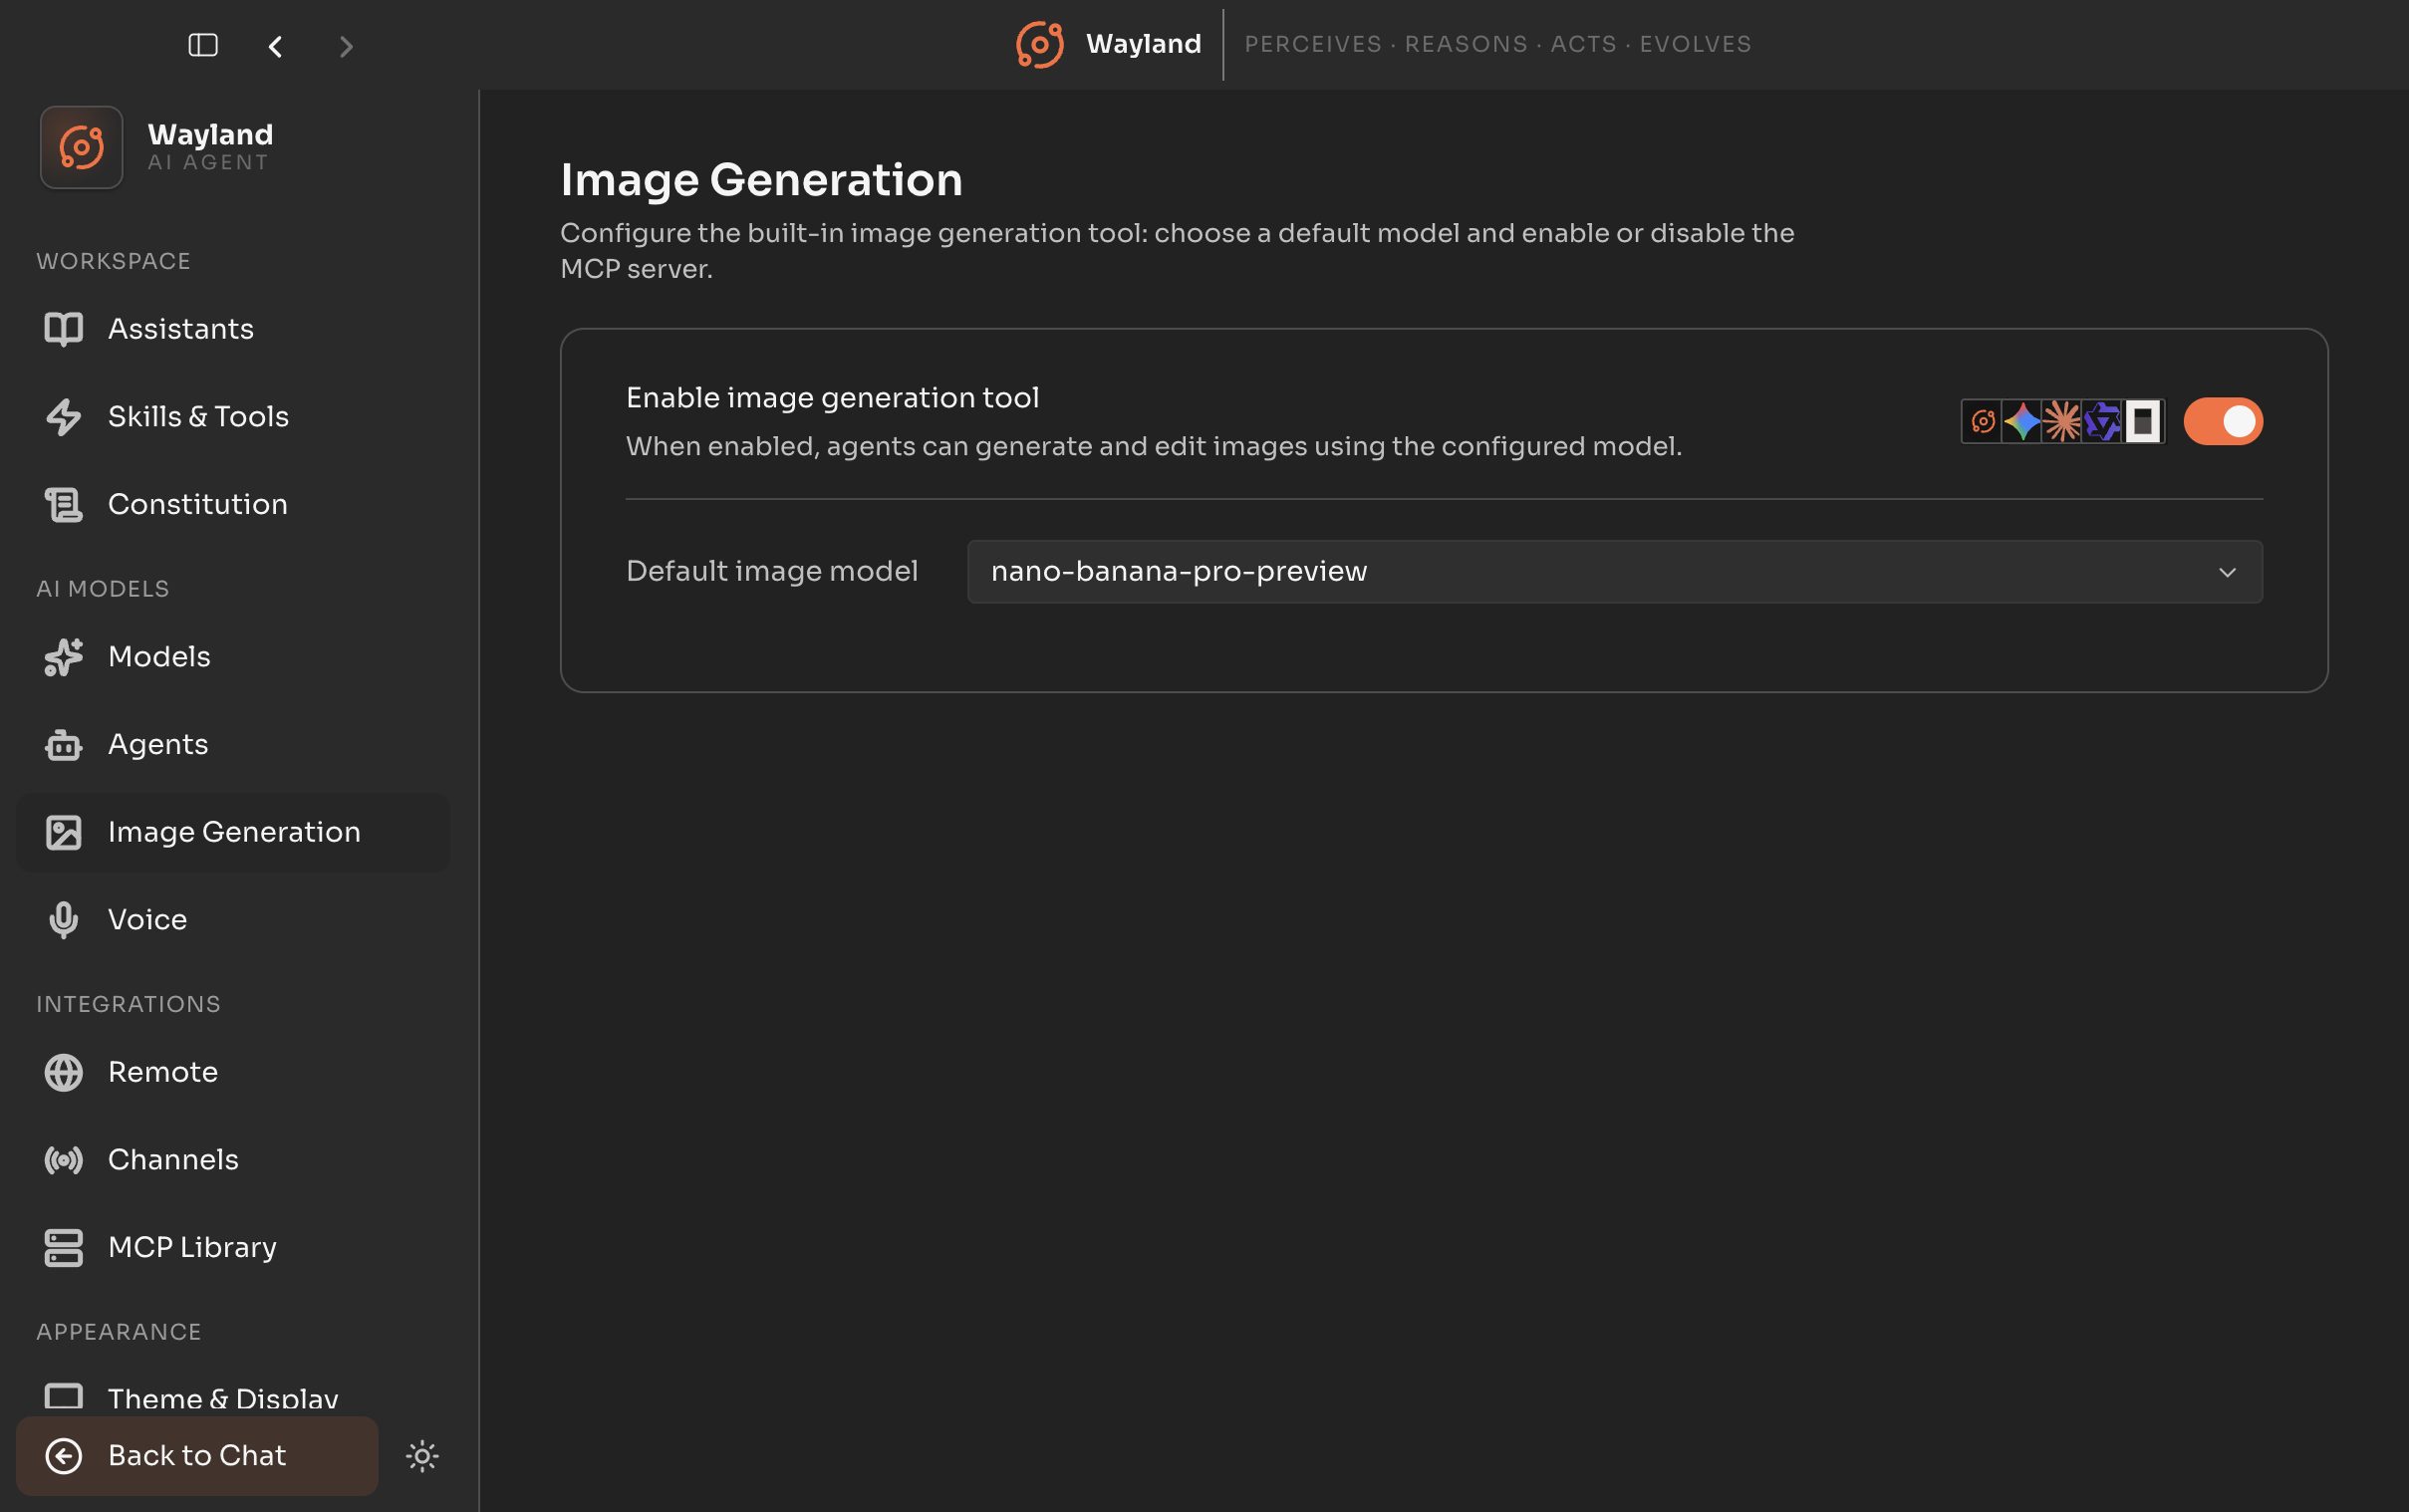Open Constitution via its scroll icon
This screenshot has height=1512, width=2409.
pyautogui.click(x=63, y=504)
